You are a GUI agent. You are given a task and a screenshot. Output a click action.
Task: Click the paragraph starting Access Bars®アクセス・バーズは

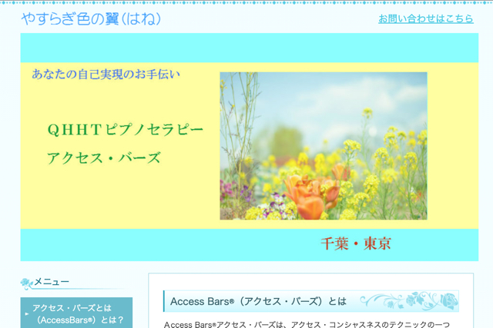click(x=307, y=324)
